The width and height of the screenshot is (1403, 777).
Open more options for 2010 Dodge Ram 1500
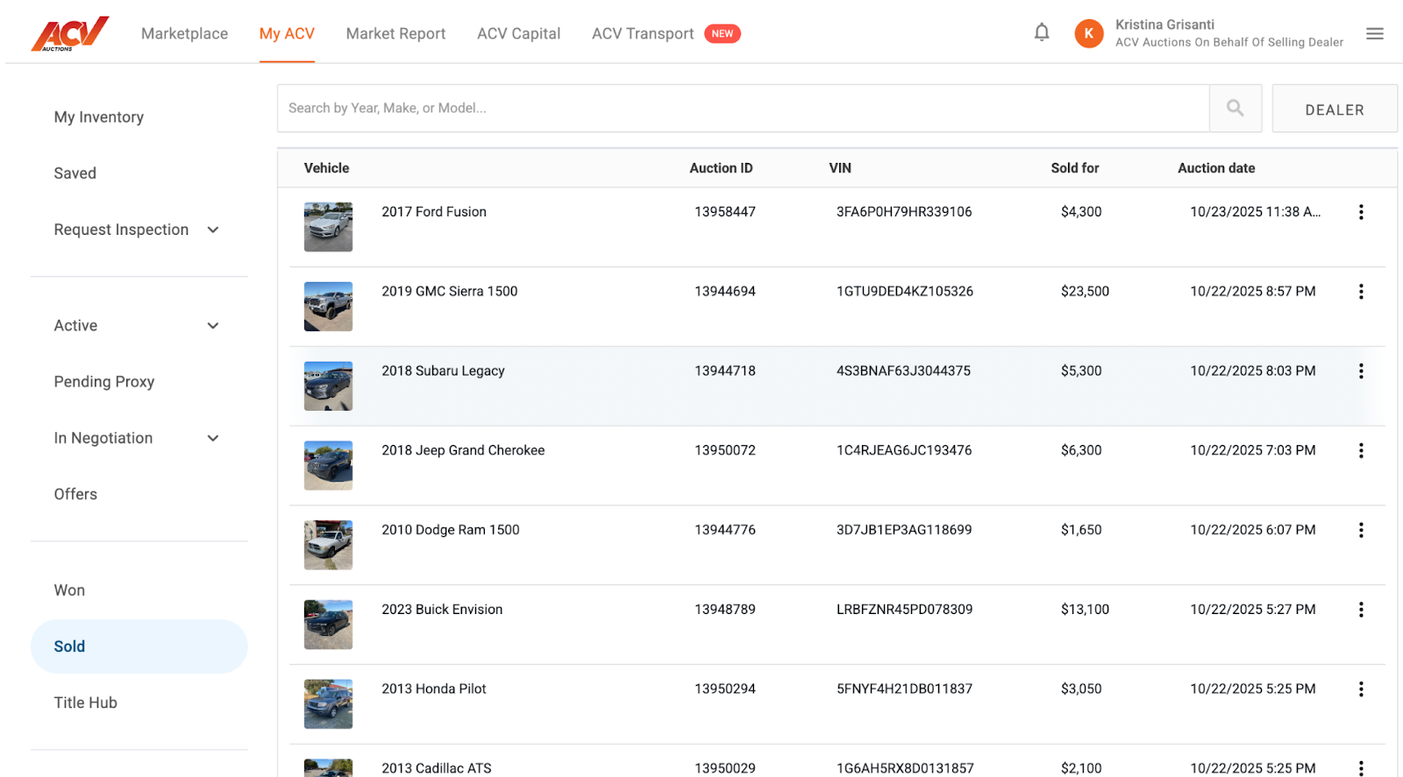(1361, 530)
